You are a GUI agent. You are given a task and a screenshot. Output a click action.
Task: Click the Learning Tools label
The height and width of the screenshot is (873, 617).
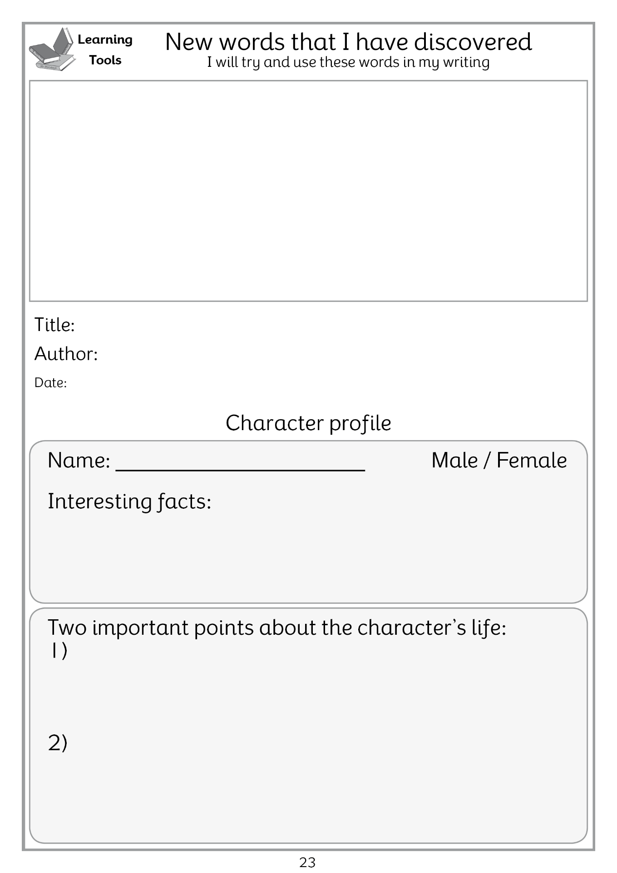(105, 50)
